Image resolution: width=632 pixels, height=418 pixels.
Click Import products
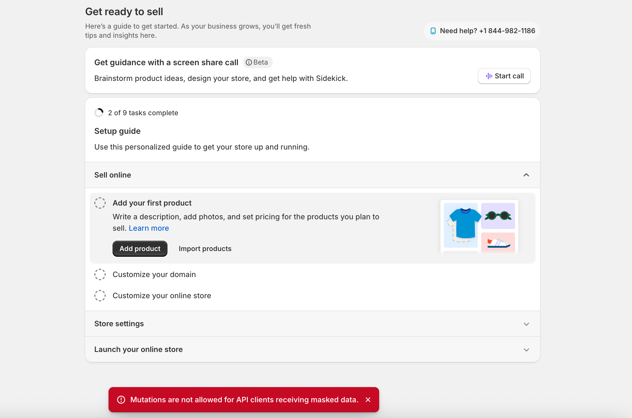tap(205, 249)
